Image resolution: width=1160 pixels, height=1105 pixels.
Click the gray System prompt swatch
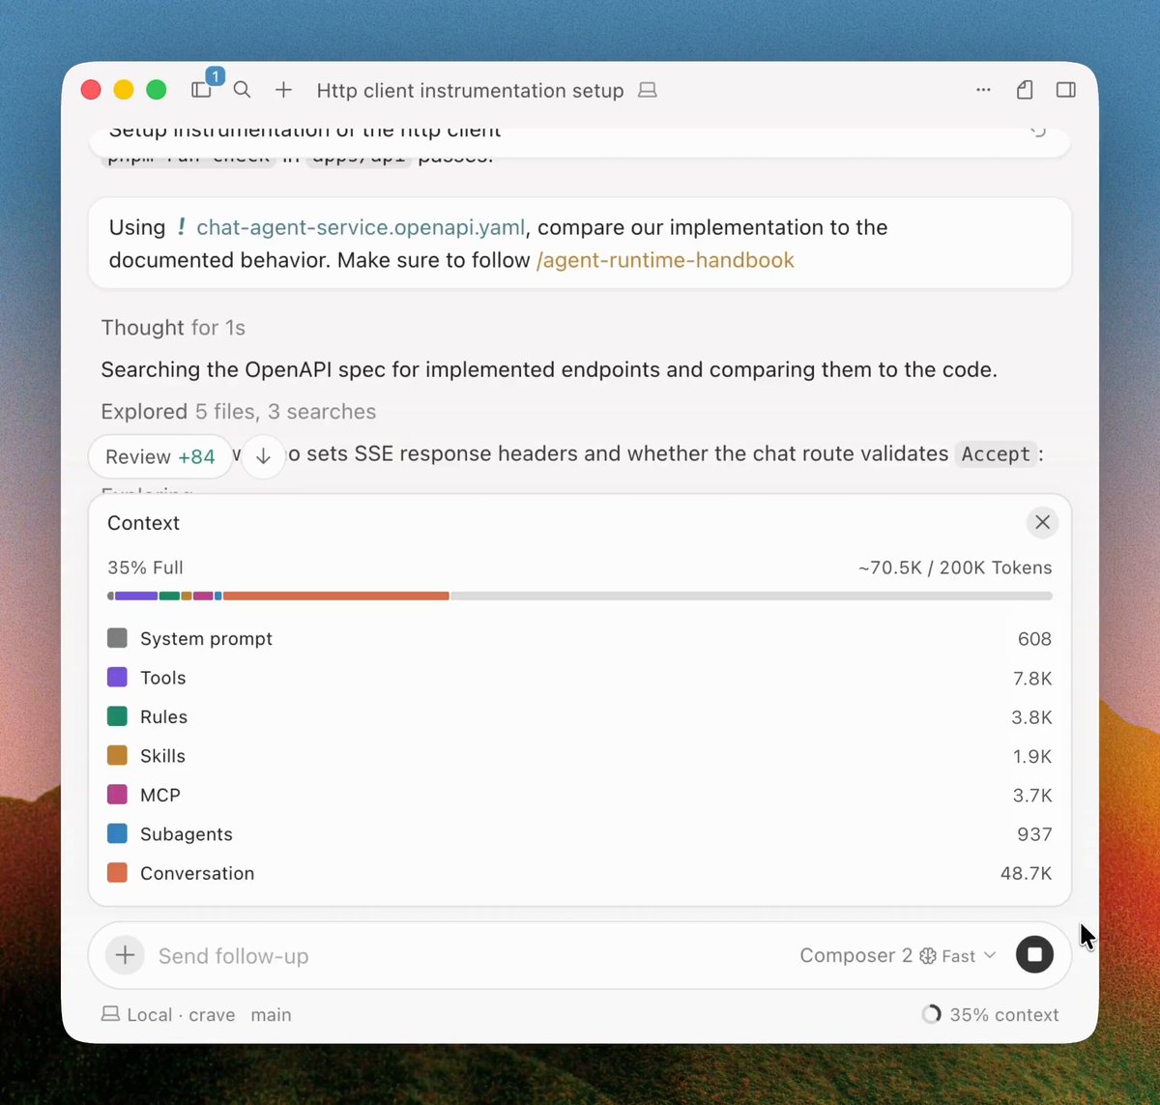(117, 638)
